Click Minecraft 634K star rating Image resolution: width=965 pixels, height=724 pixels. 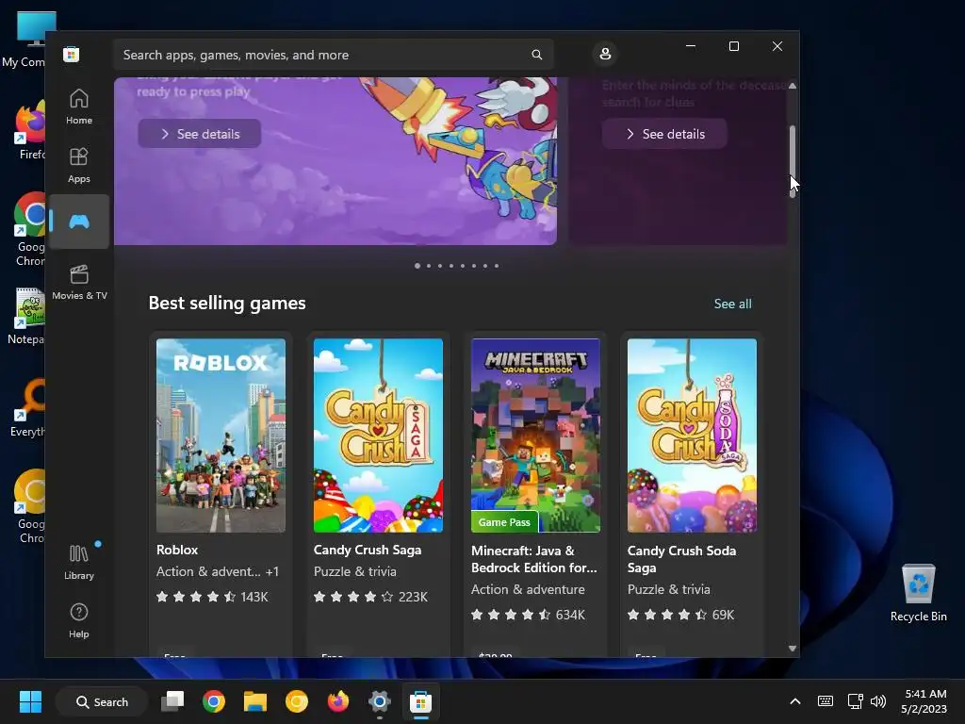[x=528, y=615]
